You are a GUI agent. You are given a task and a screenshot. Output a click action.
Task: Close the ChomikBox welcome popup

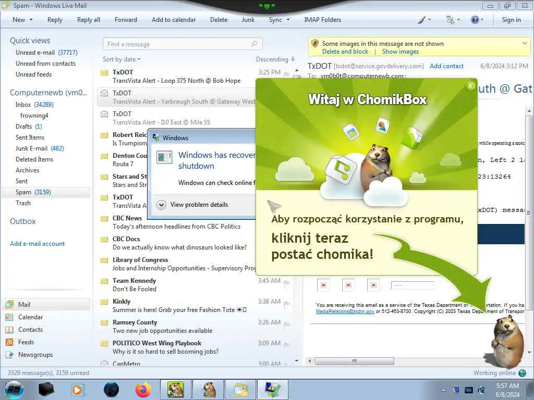[x=470, y=86]
